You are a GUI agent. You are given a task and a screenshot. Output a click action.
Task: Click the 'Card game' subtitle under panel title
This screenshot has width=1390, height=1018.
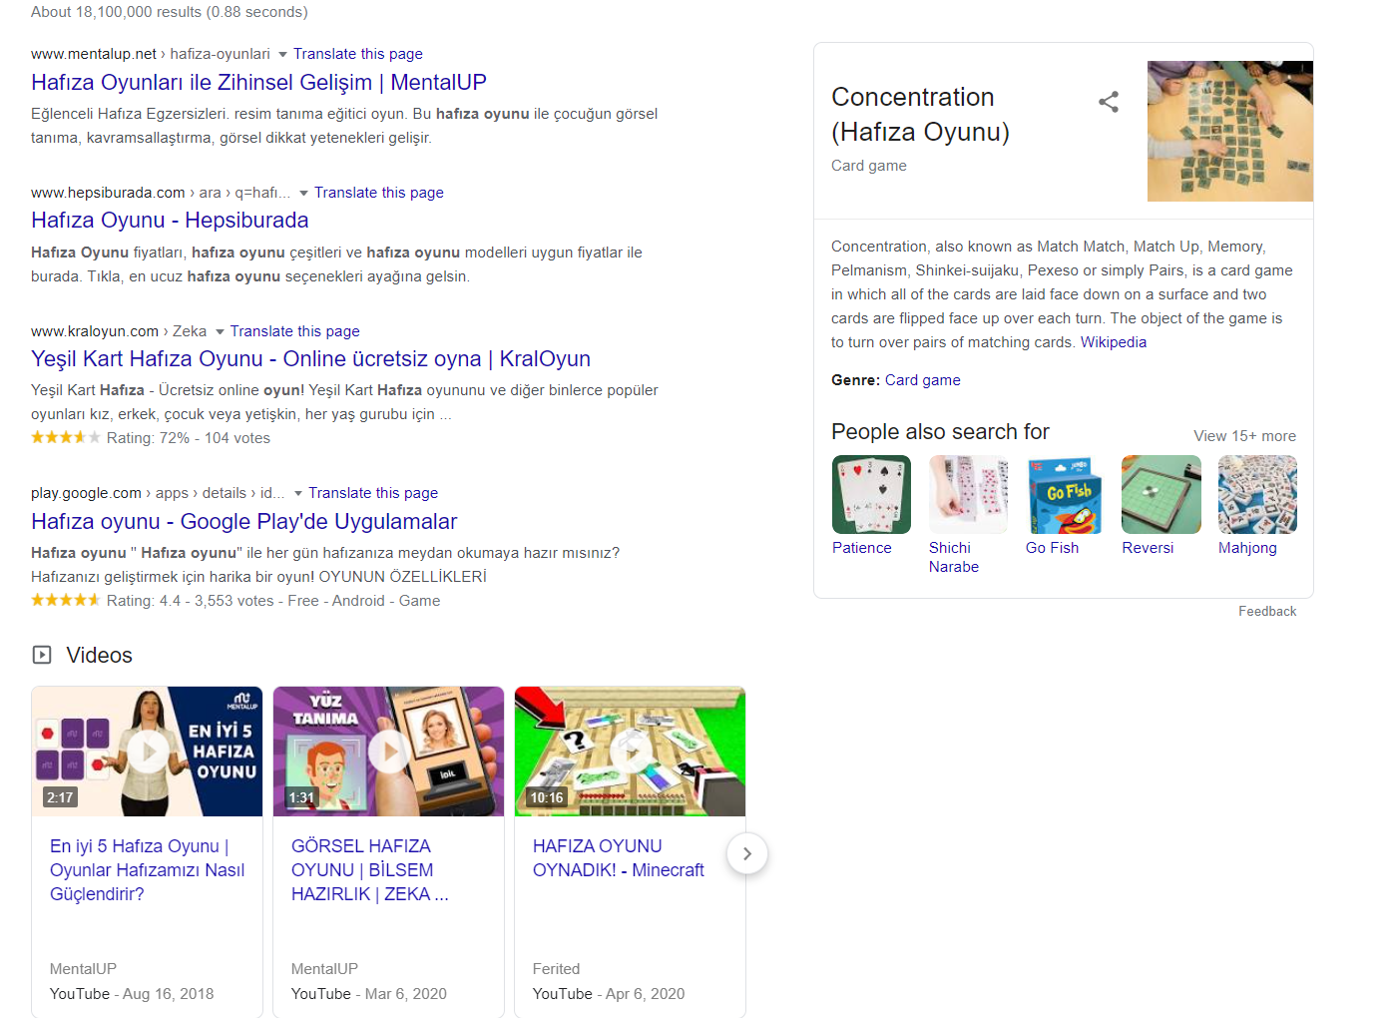[869, 166]
